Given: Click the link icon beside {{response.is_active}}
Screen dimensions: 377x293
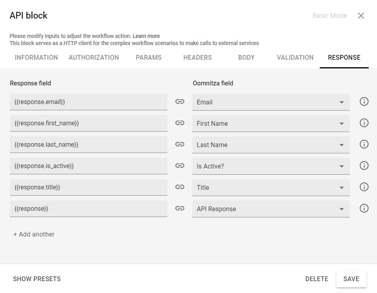Looking at the screenshot, I should [x=180, y=166].
